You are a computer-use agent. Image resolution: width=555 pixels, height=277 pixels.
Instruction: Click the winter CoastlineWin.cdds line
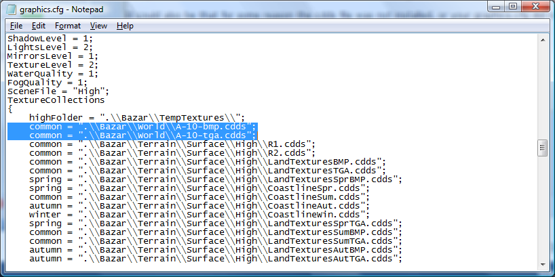coord(204,215)
